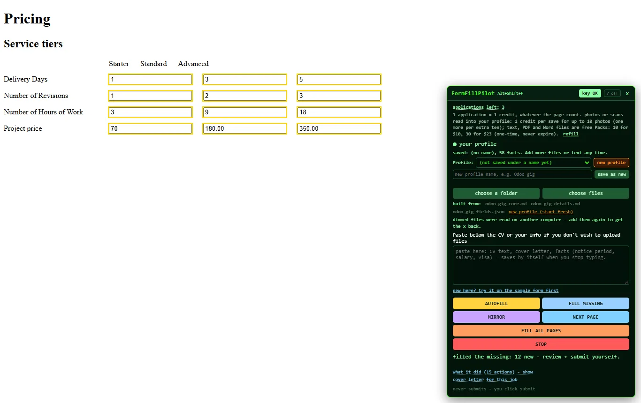641x403 pixels.
Task: Click 'choose a folder' button
Action: (496, 193)
